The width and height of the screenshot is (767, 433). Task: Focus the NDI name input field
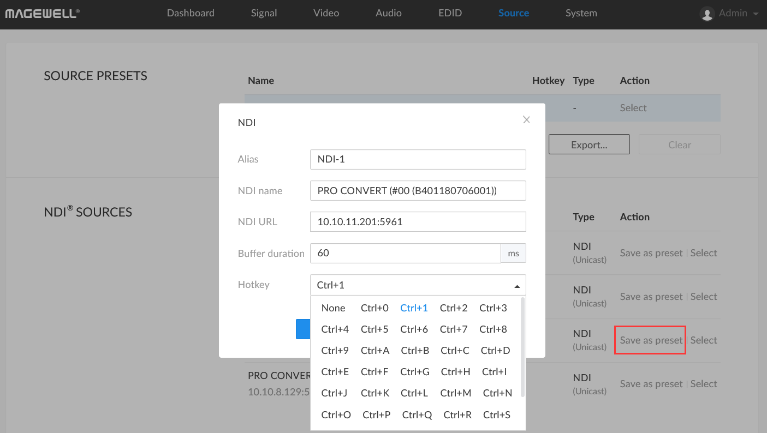(418, 191)
